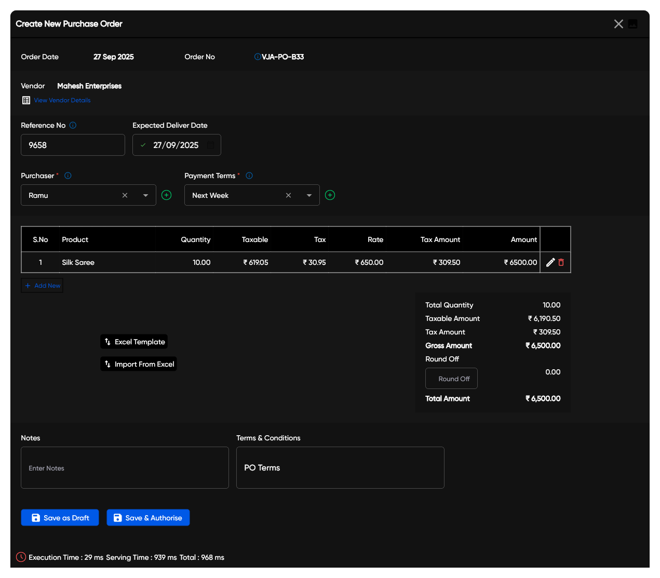Screen dimensions: 660x578
Task: Save the purchase order as draft
Action: point(60,518)
